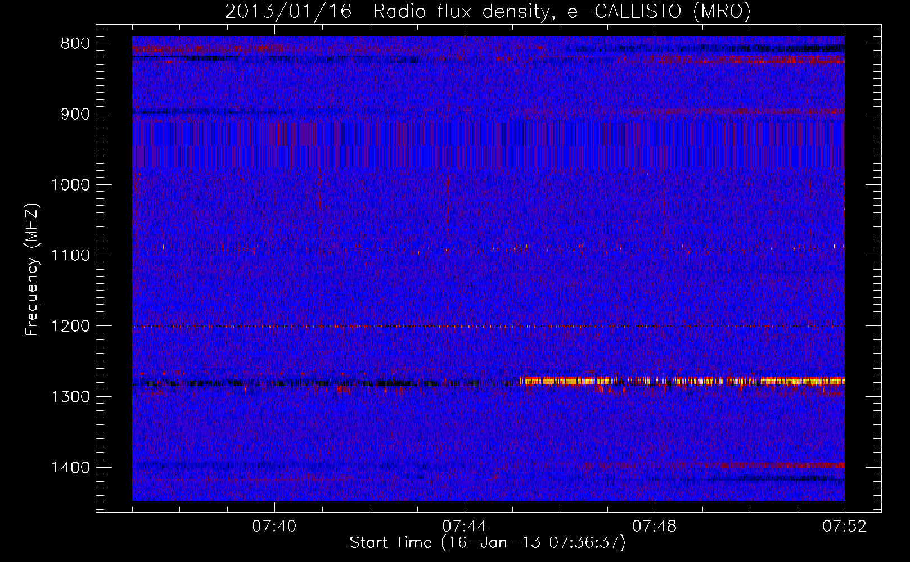This screenshot has width=910, height=562.
Task: Click the plot title "2013/01/16 Radio flux density, e-CALLISTO (MRO)"
Action: coord(488,11)
